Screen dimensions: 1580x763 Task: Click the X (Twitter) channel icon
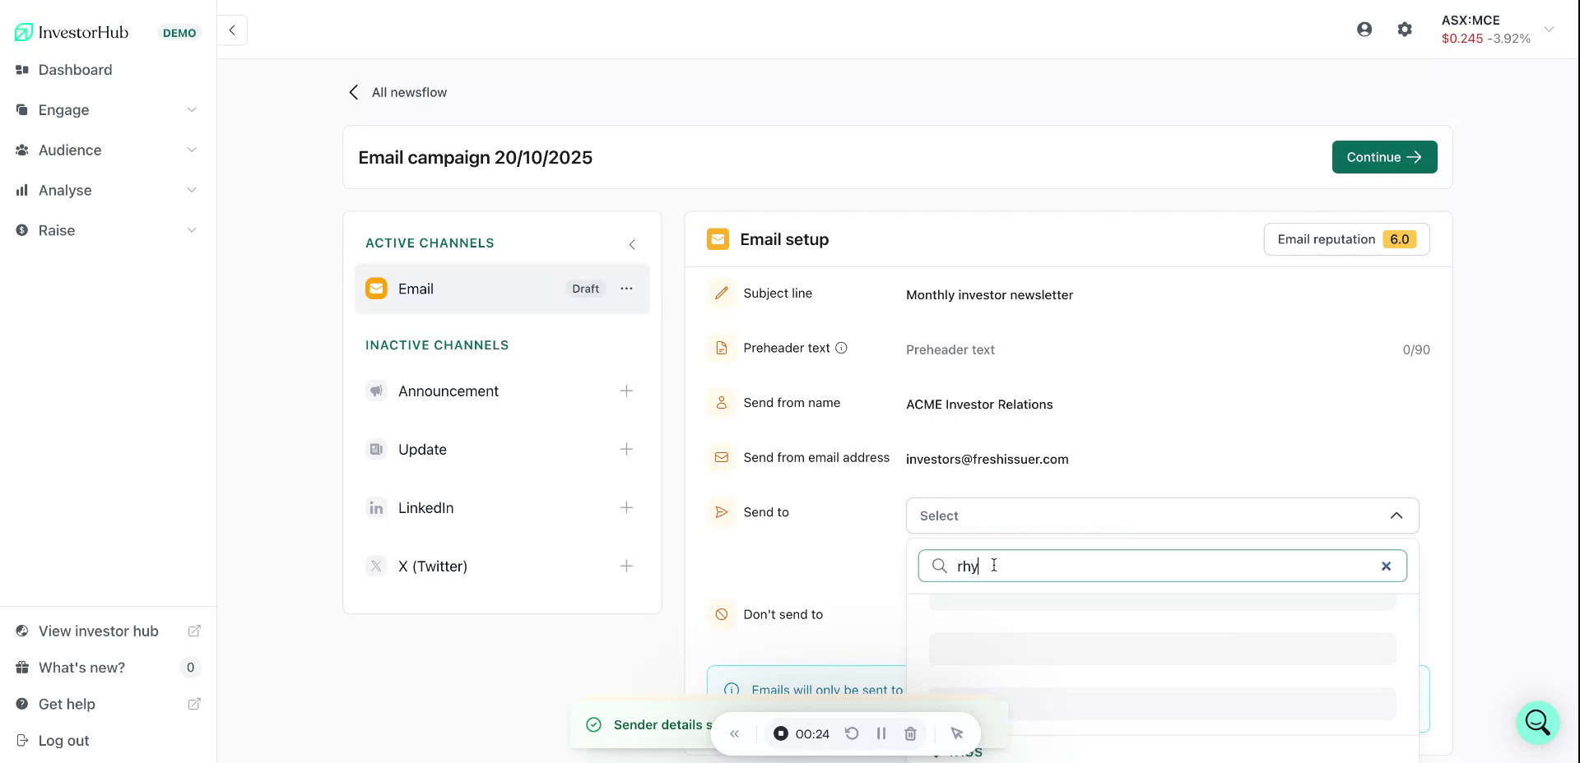click(376, 566)
